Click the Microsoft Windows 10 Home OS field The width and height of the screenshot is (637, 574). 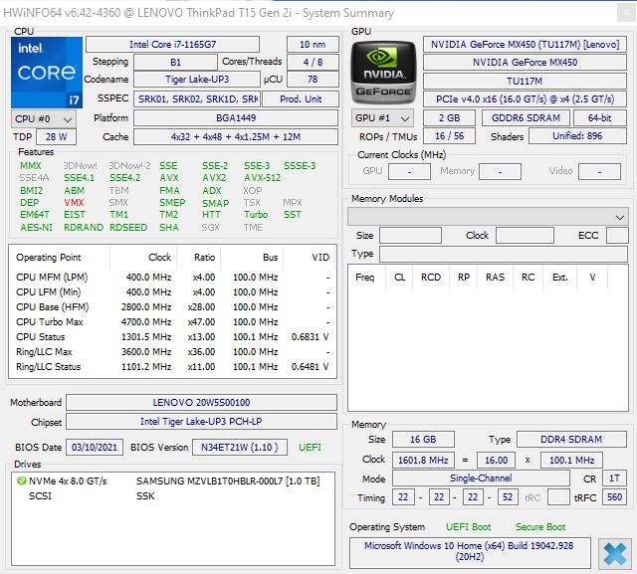470,553
